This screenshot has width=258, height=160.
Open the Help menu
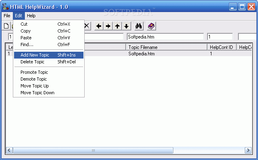coord(31,16)
